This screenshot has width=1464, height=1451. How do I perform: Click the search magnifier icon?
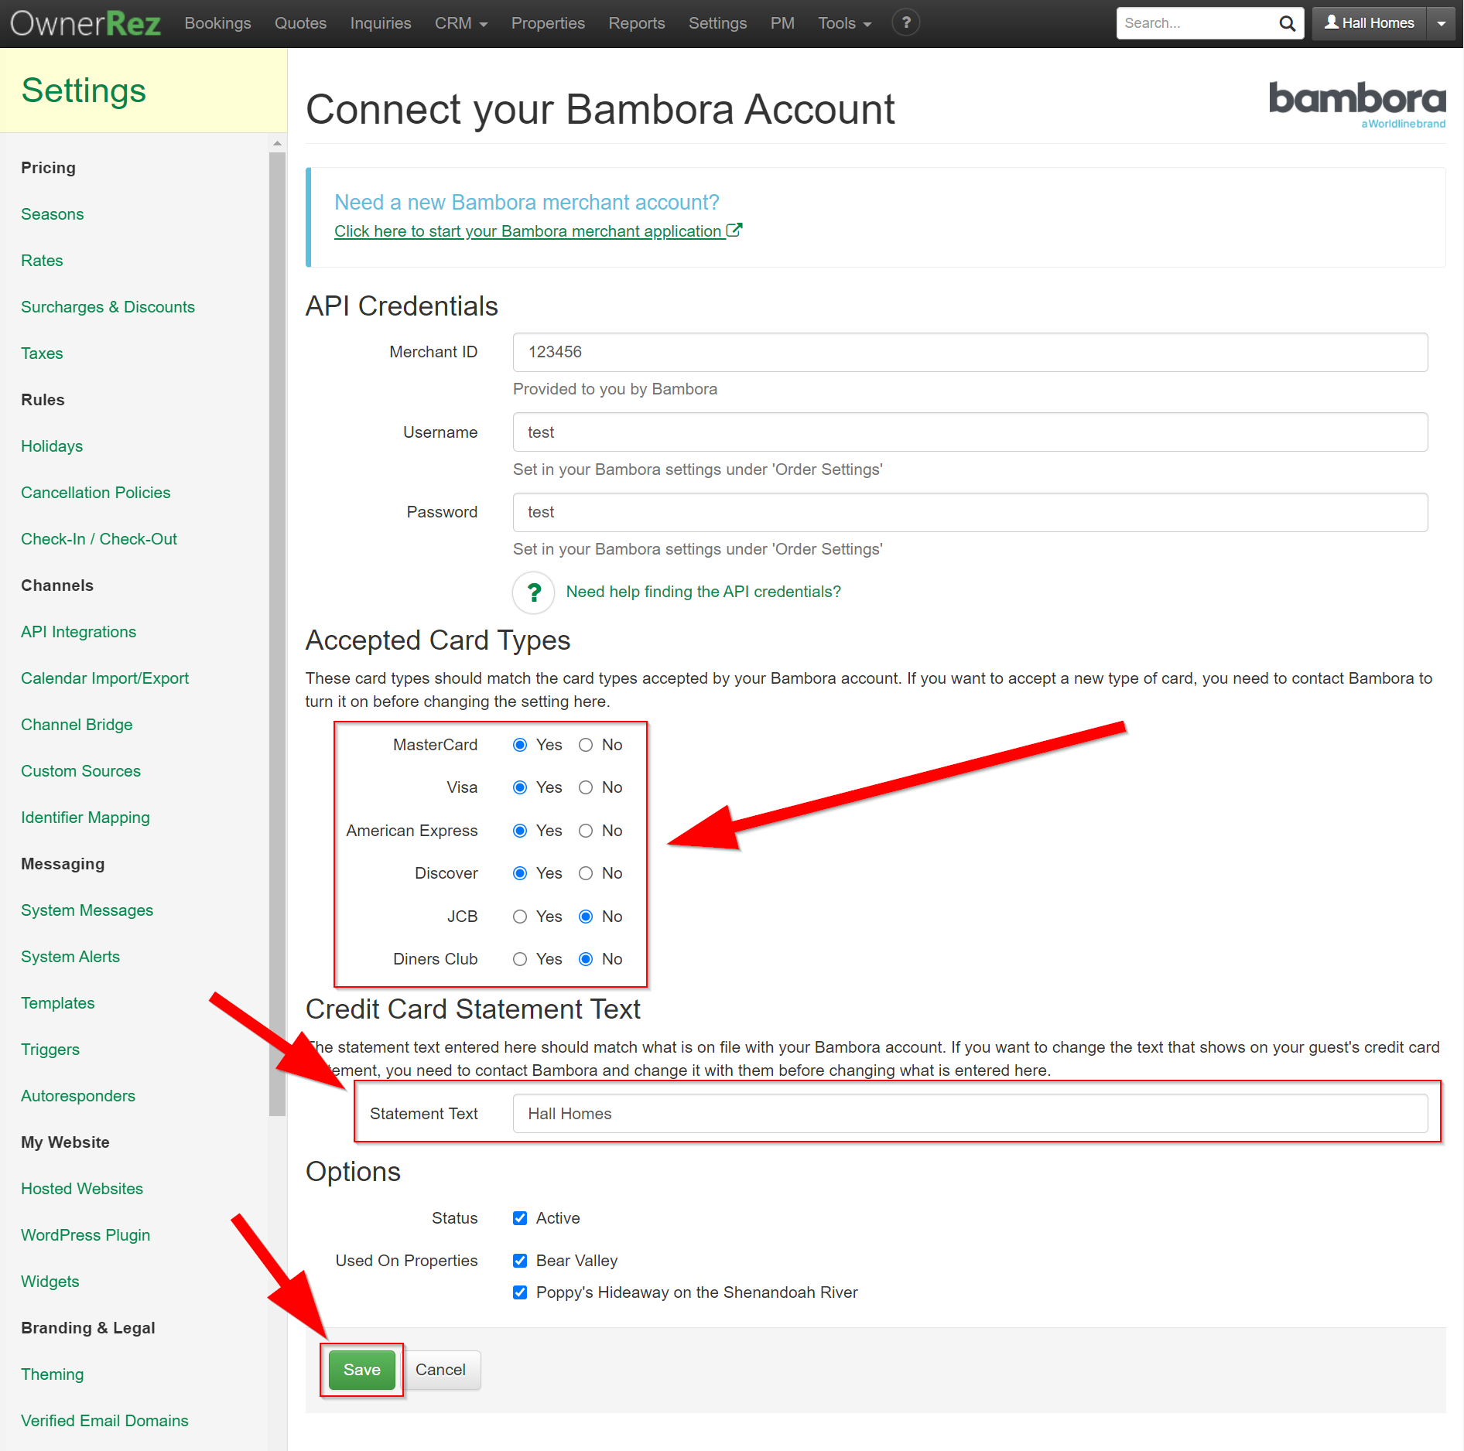(1287, 23)
